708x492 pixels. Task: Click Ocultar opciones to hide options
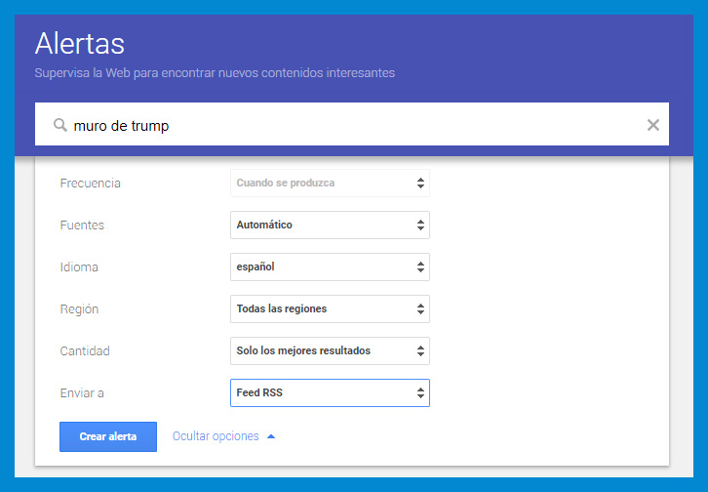coord(216,436)
